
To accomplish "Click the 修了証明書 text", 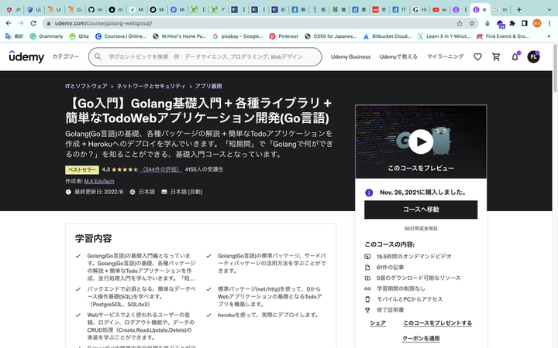I will coord(390,310).
